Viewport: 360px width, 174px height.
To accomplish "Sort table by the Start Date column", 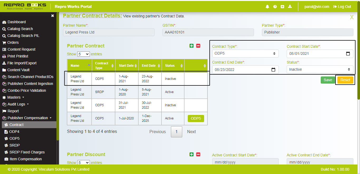I will tap(128, 66).
